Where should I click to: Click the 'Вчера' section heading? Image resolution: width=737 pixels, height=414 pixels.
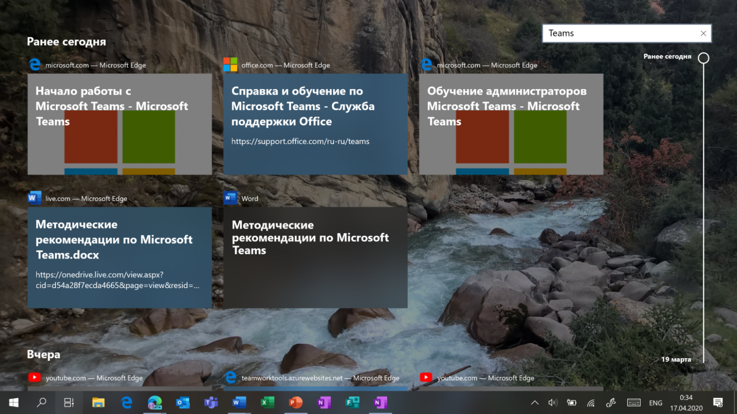point(43,355)
